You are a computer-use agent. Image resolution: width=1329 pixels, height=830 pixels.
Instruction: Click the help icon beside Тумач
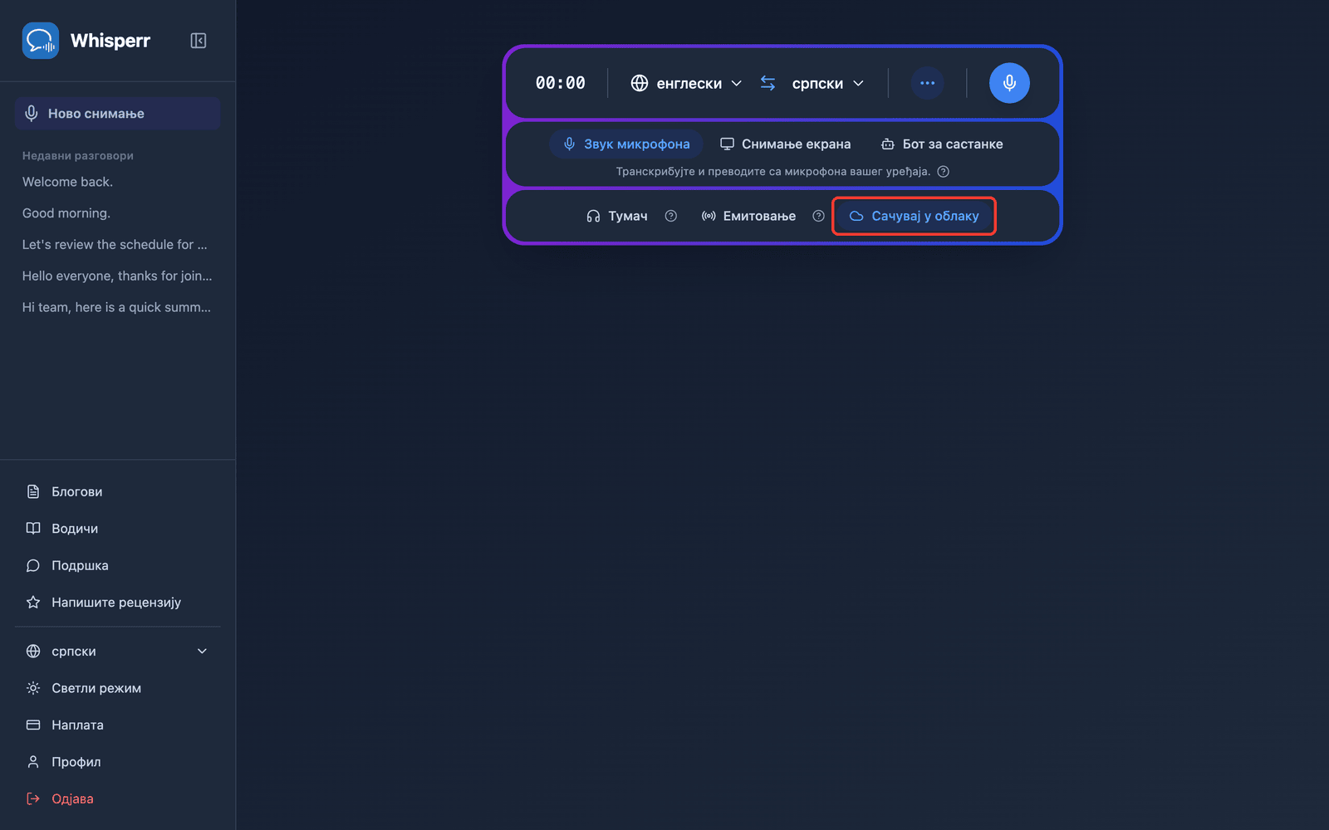[671, 217]
